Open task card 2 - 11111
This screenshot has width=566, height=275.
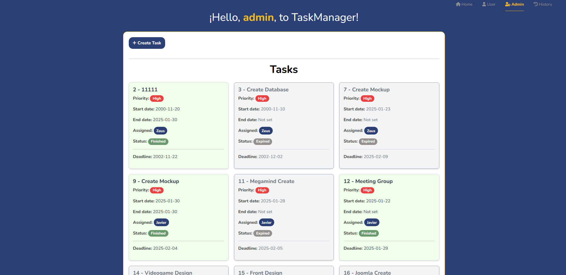pos(145,90)
